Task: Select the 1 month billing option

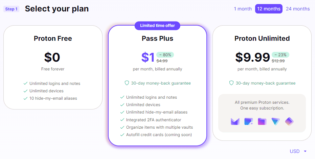Action: point(243,9)
